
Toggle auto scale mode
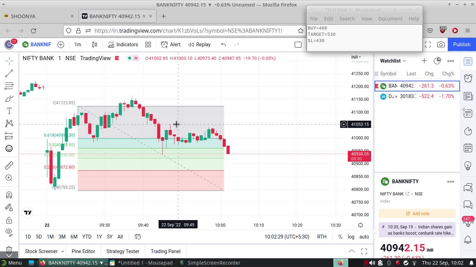364,237
